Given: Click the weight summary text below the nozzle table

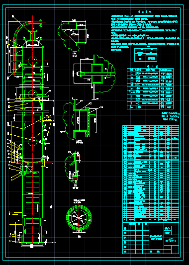Looking at the screenshot, I should (x=170, y=116).
